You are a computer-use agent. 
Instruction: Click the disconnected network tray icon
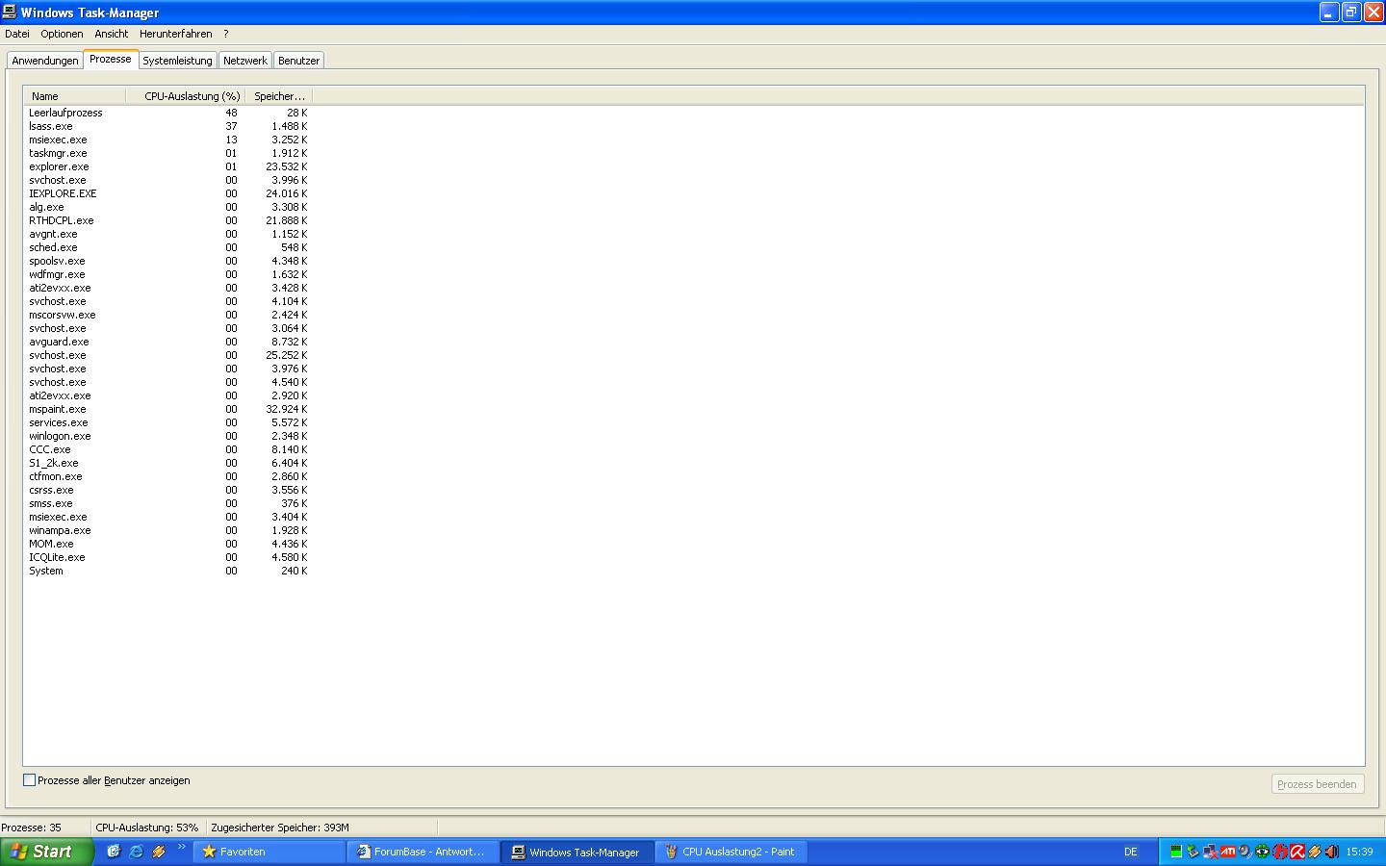(x=1211, y=852)
